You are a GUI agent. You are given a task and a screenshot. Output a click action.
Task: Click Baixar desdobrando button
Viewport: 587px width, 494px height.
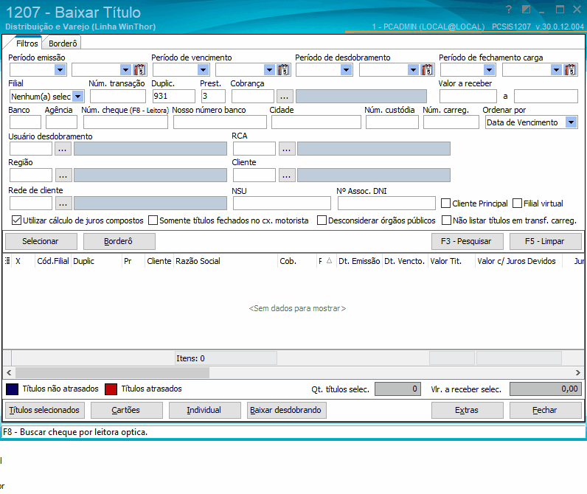[286, 410]
